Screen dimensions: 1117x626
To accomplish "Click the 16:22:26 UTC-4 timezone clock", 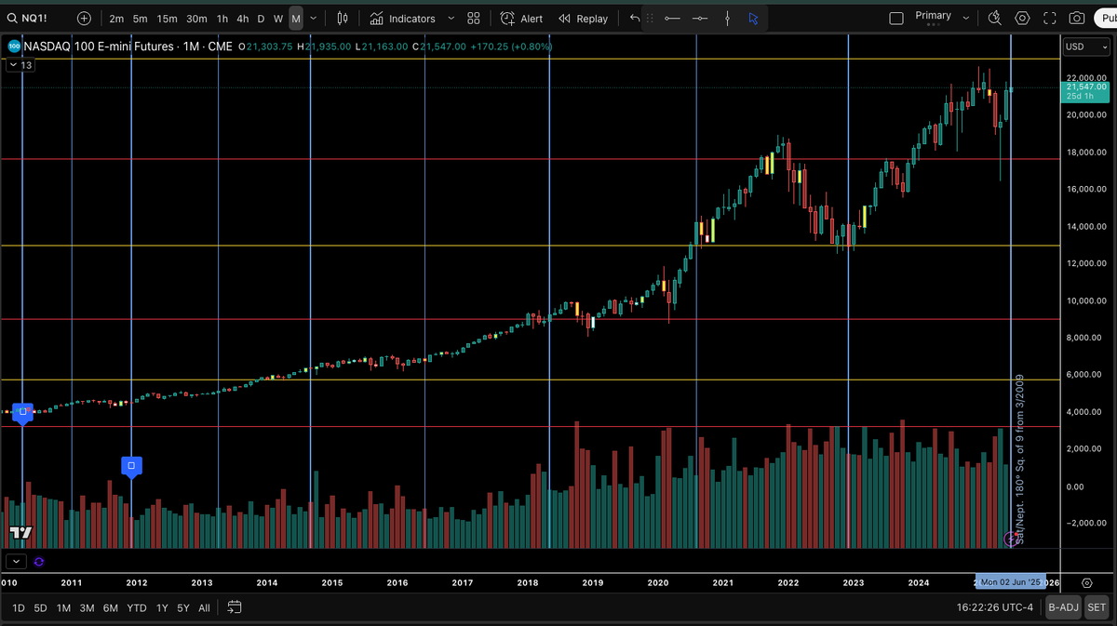I will 994,607.
